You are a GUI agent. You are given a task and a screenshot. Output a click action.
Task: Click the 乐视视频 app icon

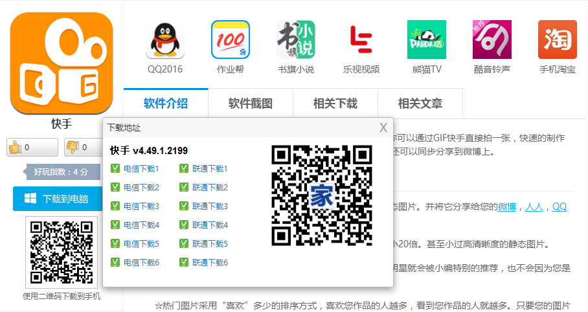pyautogui.click(x=361, y=40)
